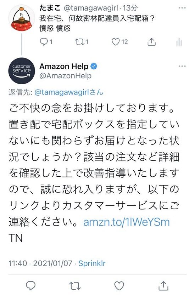Open @tamagawagirl mention in reply line

point(69,92)
